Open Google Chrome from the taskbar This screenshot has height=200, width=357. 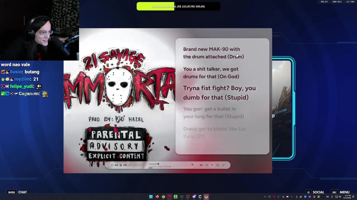tap(163, 197)
